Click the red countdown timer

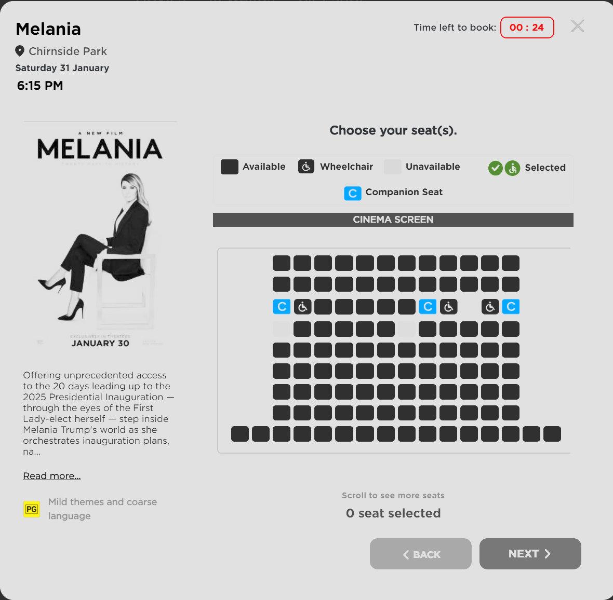(527, 28)
